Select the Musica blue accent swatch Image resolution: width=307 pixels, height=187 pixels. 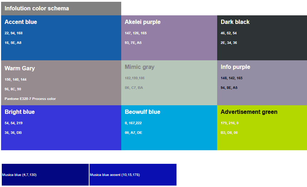pyautogui.click(x=133, y=175)
